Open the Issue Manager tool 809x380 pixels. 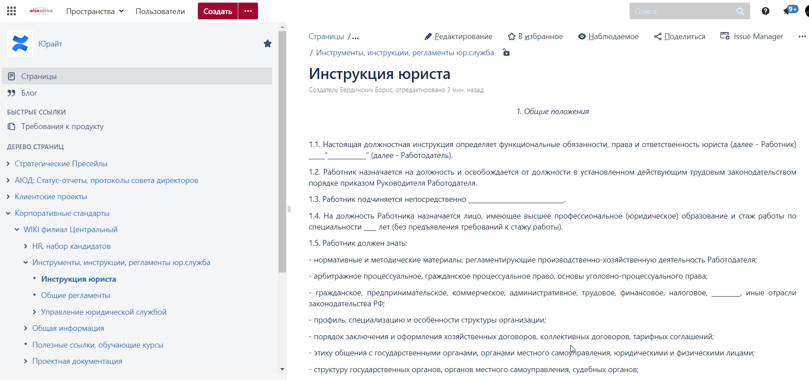pos(752,36)
